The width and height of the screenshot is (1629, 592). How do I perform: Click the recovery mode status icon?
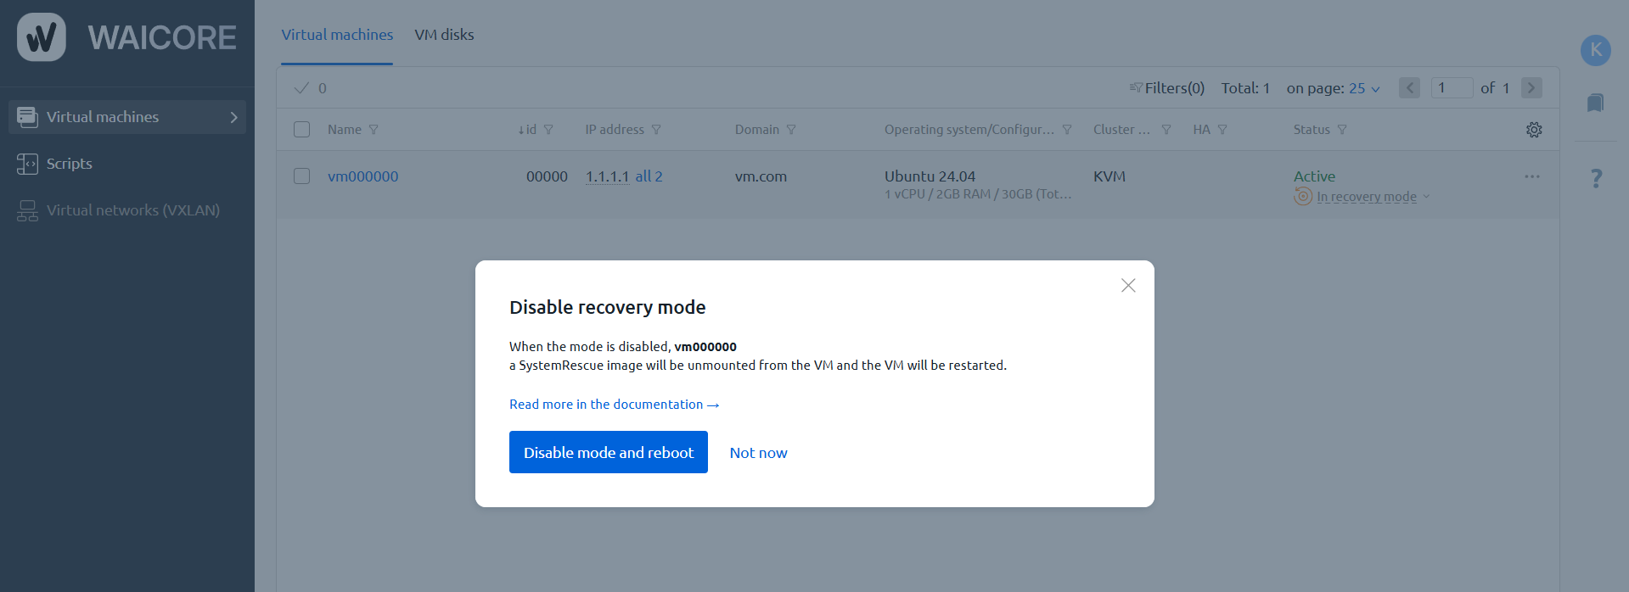[1303, 196]
